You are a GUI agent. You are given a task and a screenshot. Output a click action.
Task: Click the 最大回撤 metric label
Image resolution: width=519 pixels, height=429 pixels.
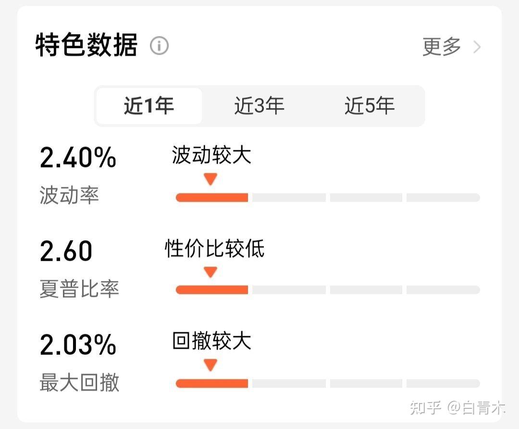coord(78,383)
